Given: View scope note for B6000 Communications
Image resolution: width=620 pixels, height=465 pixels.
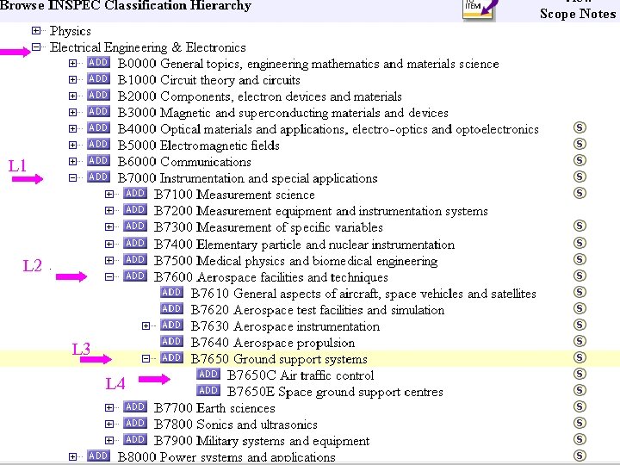Looking at the screenshot, I should pos(580,160).
